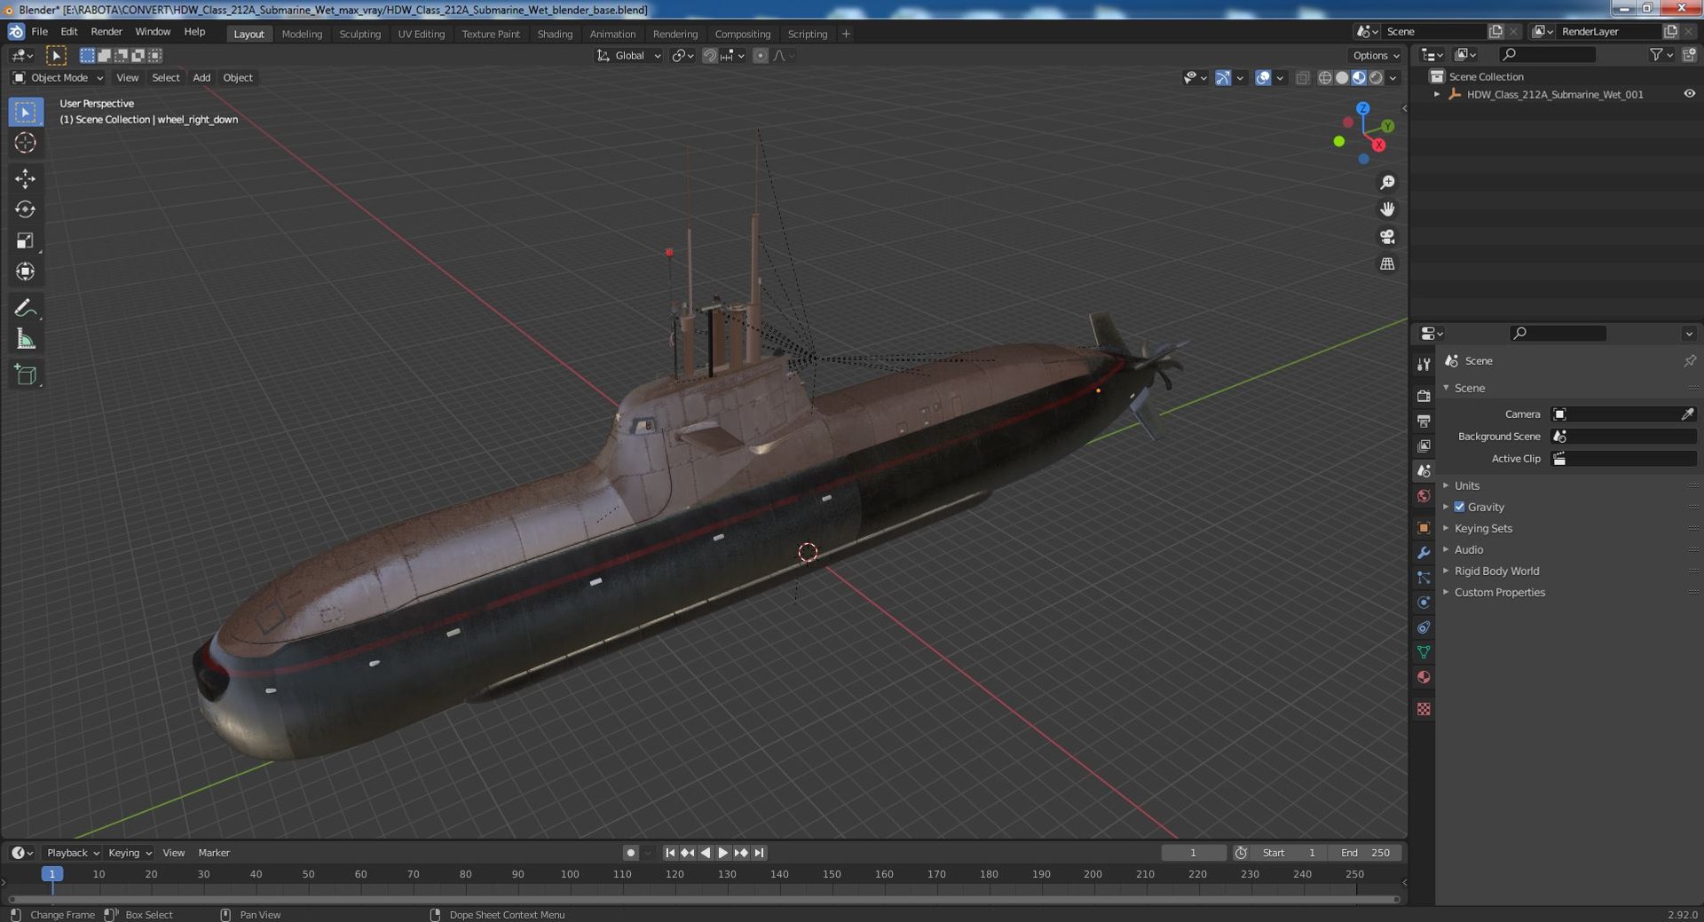Activate the Scale tool
The image size is (1704, 922).
25,240
